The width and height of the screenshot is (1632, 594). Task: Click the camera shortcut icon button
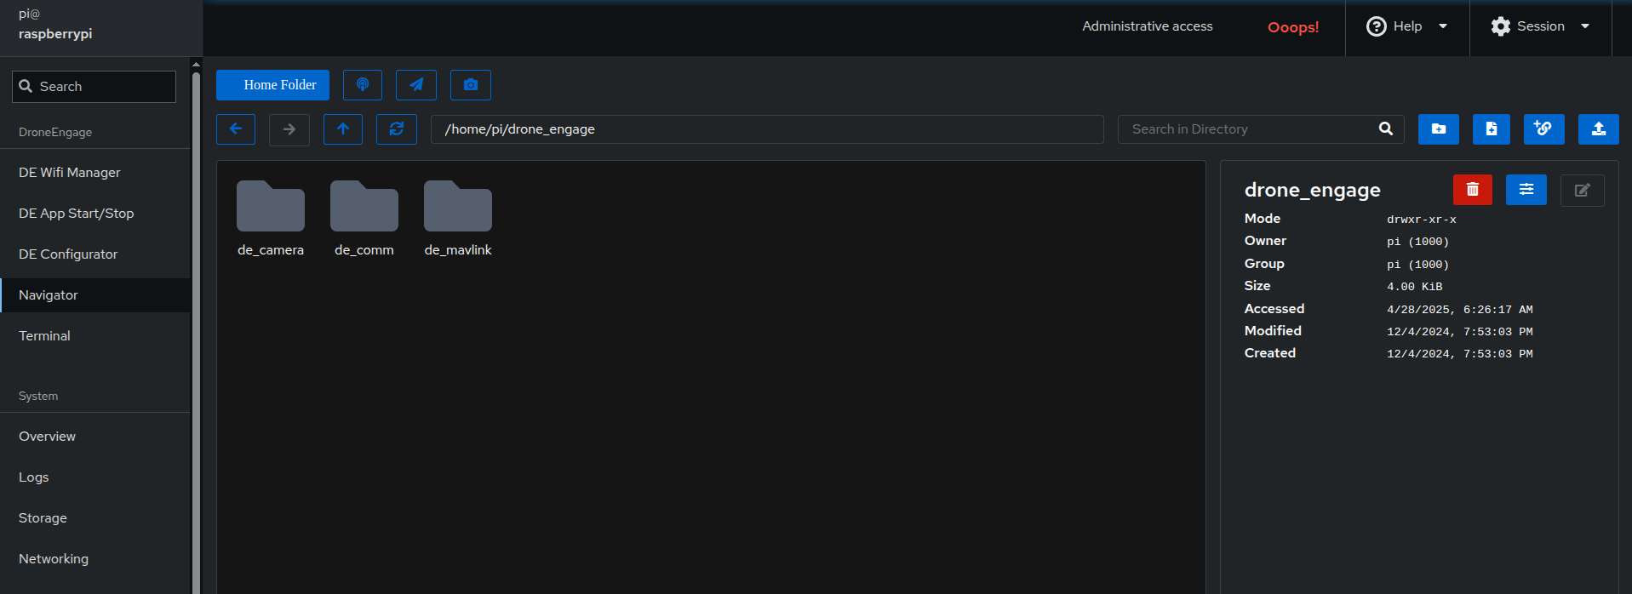click(x=471, y=85)
